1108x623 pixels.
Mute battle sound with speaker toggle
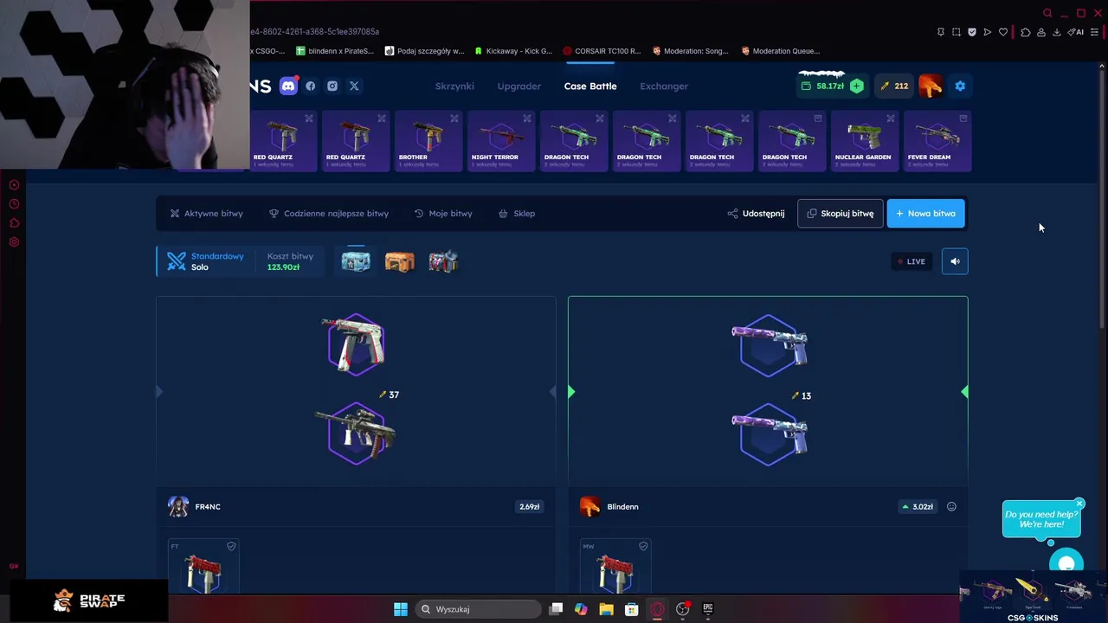point(955,261)
